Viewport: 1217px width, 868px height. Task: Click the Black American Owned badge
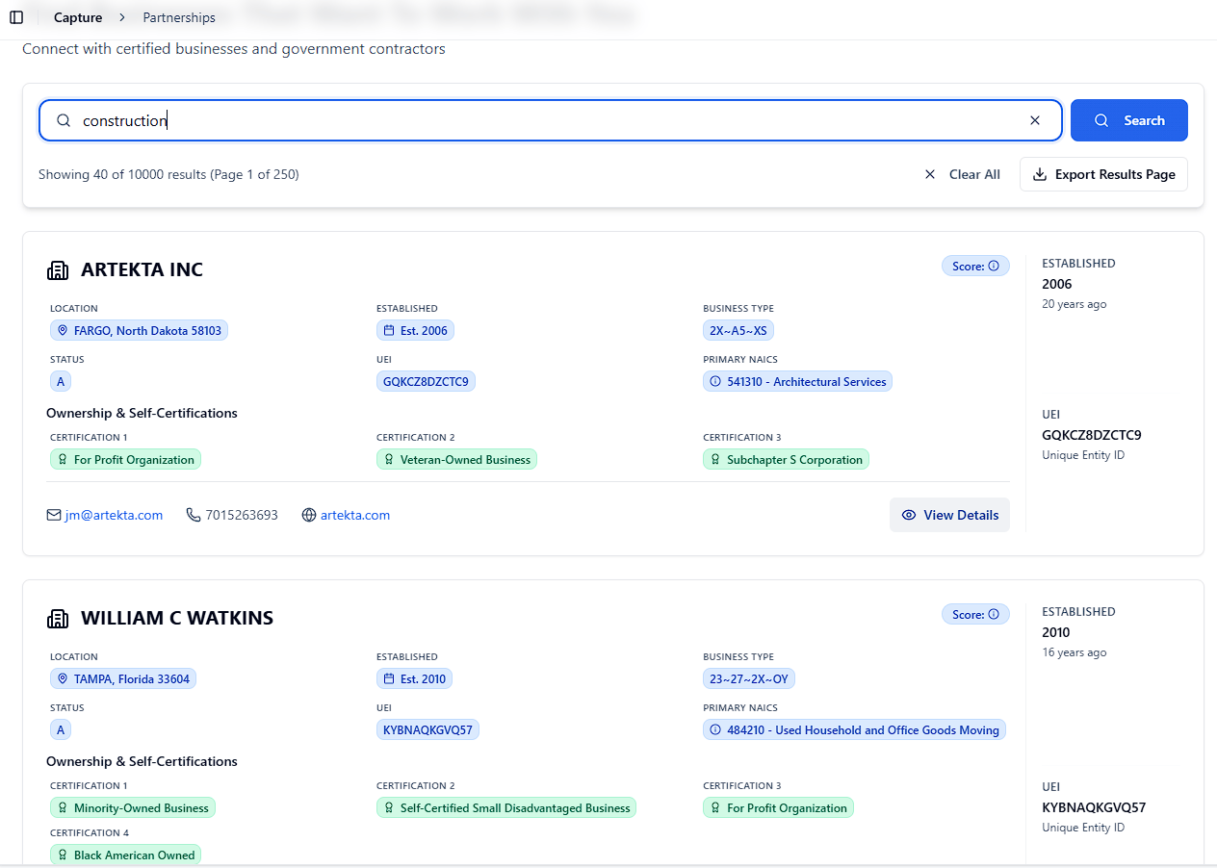pos(125,855)
